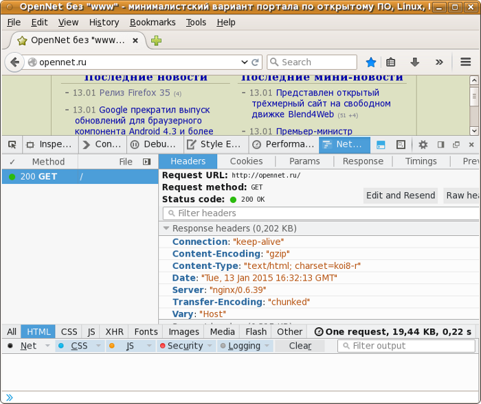Screen dimensions: 481x404
Task: Show bookmarks list icon
Action: [x=390, y=62]
